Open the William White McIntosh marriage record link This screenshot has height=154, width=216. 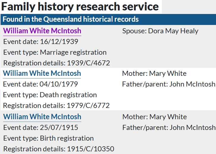pyautogui.click(x=42, y=31)
